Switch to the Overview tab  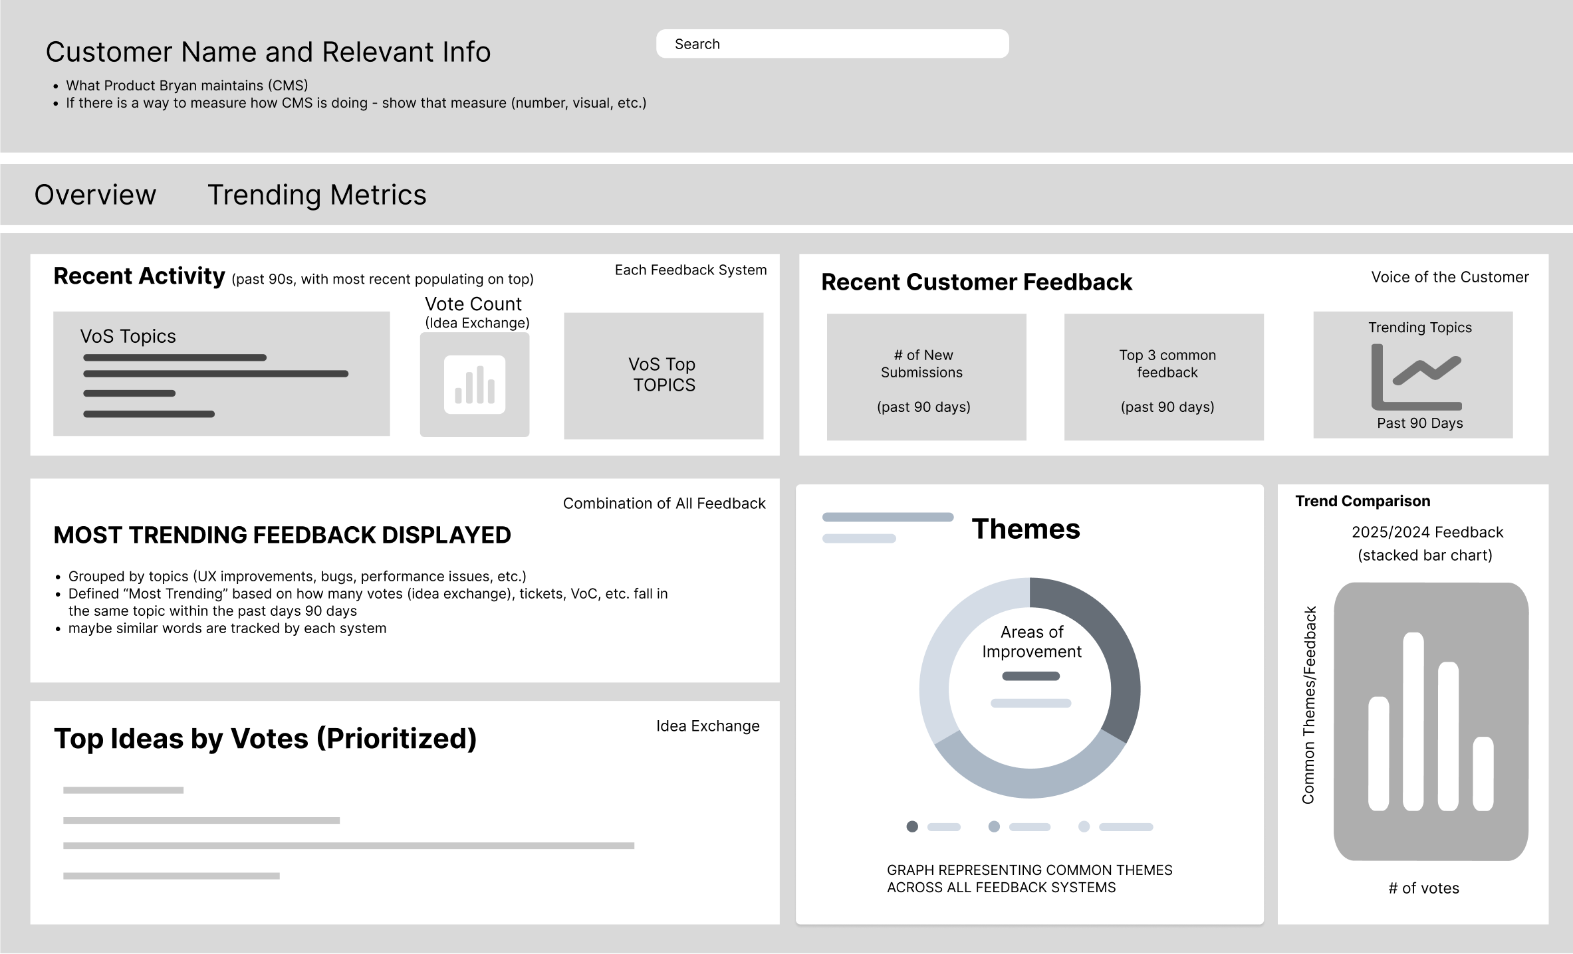click(x=95, y=195)
